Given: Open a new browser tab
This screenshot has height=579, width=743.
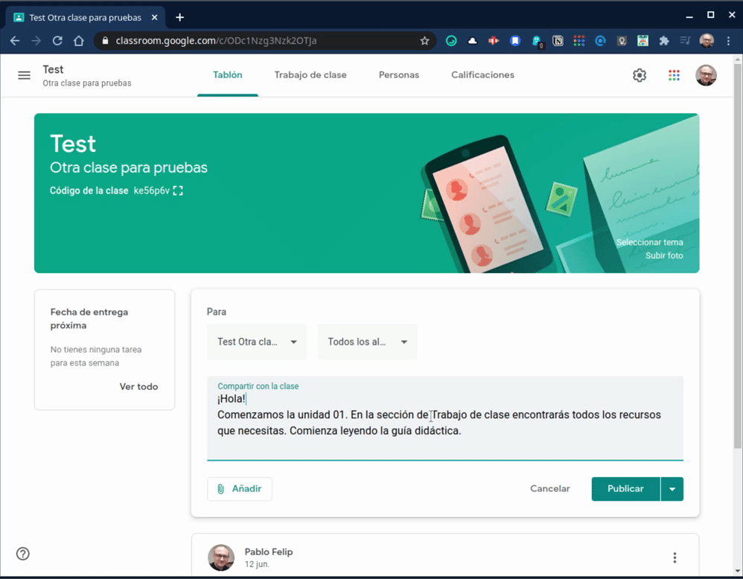Looking at the screenshot, I should pos(179,18).
